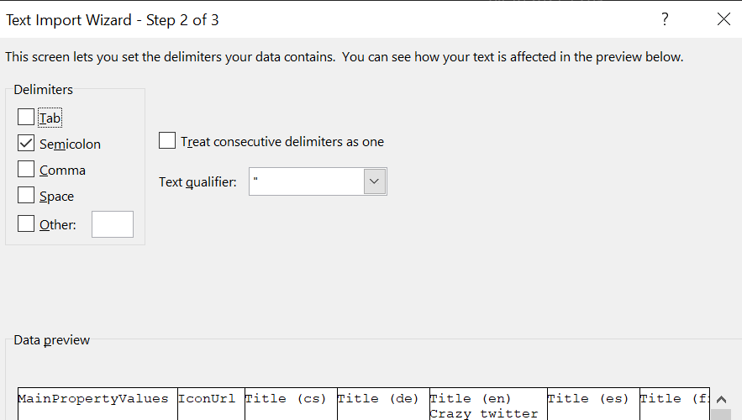Screen dimensions: 742x420
Task: Click the data preview scroll-up arrow
Action: (x=721, y=400)
